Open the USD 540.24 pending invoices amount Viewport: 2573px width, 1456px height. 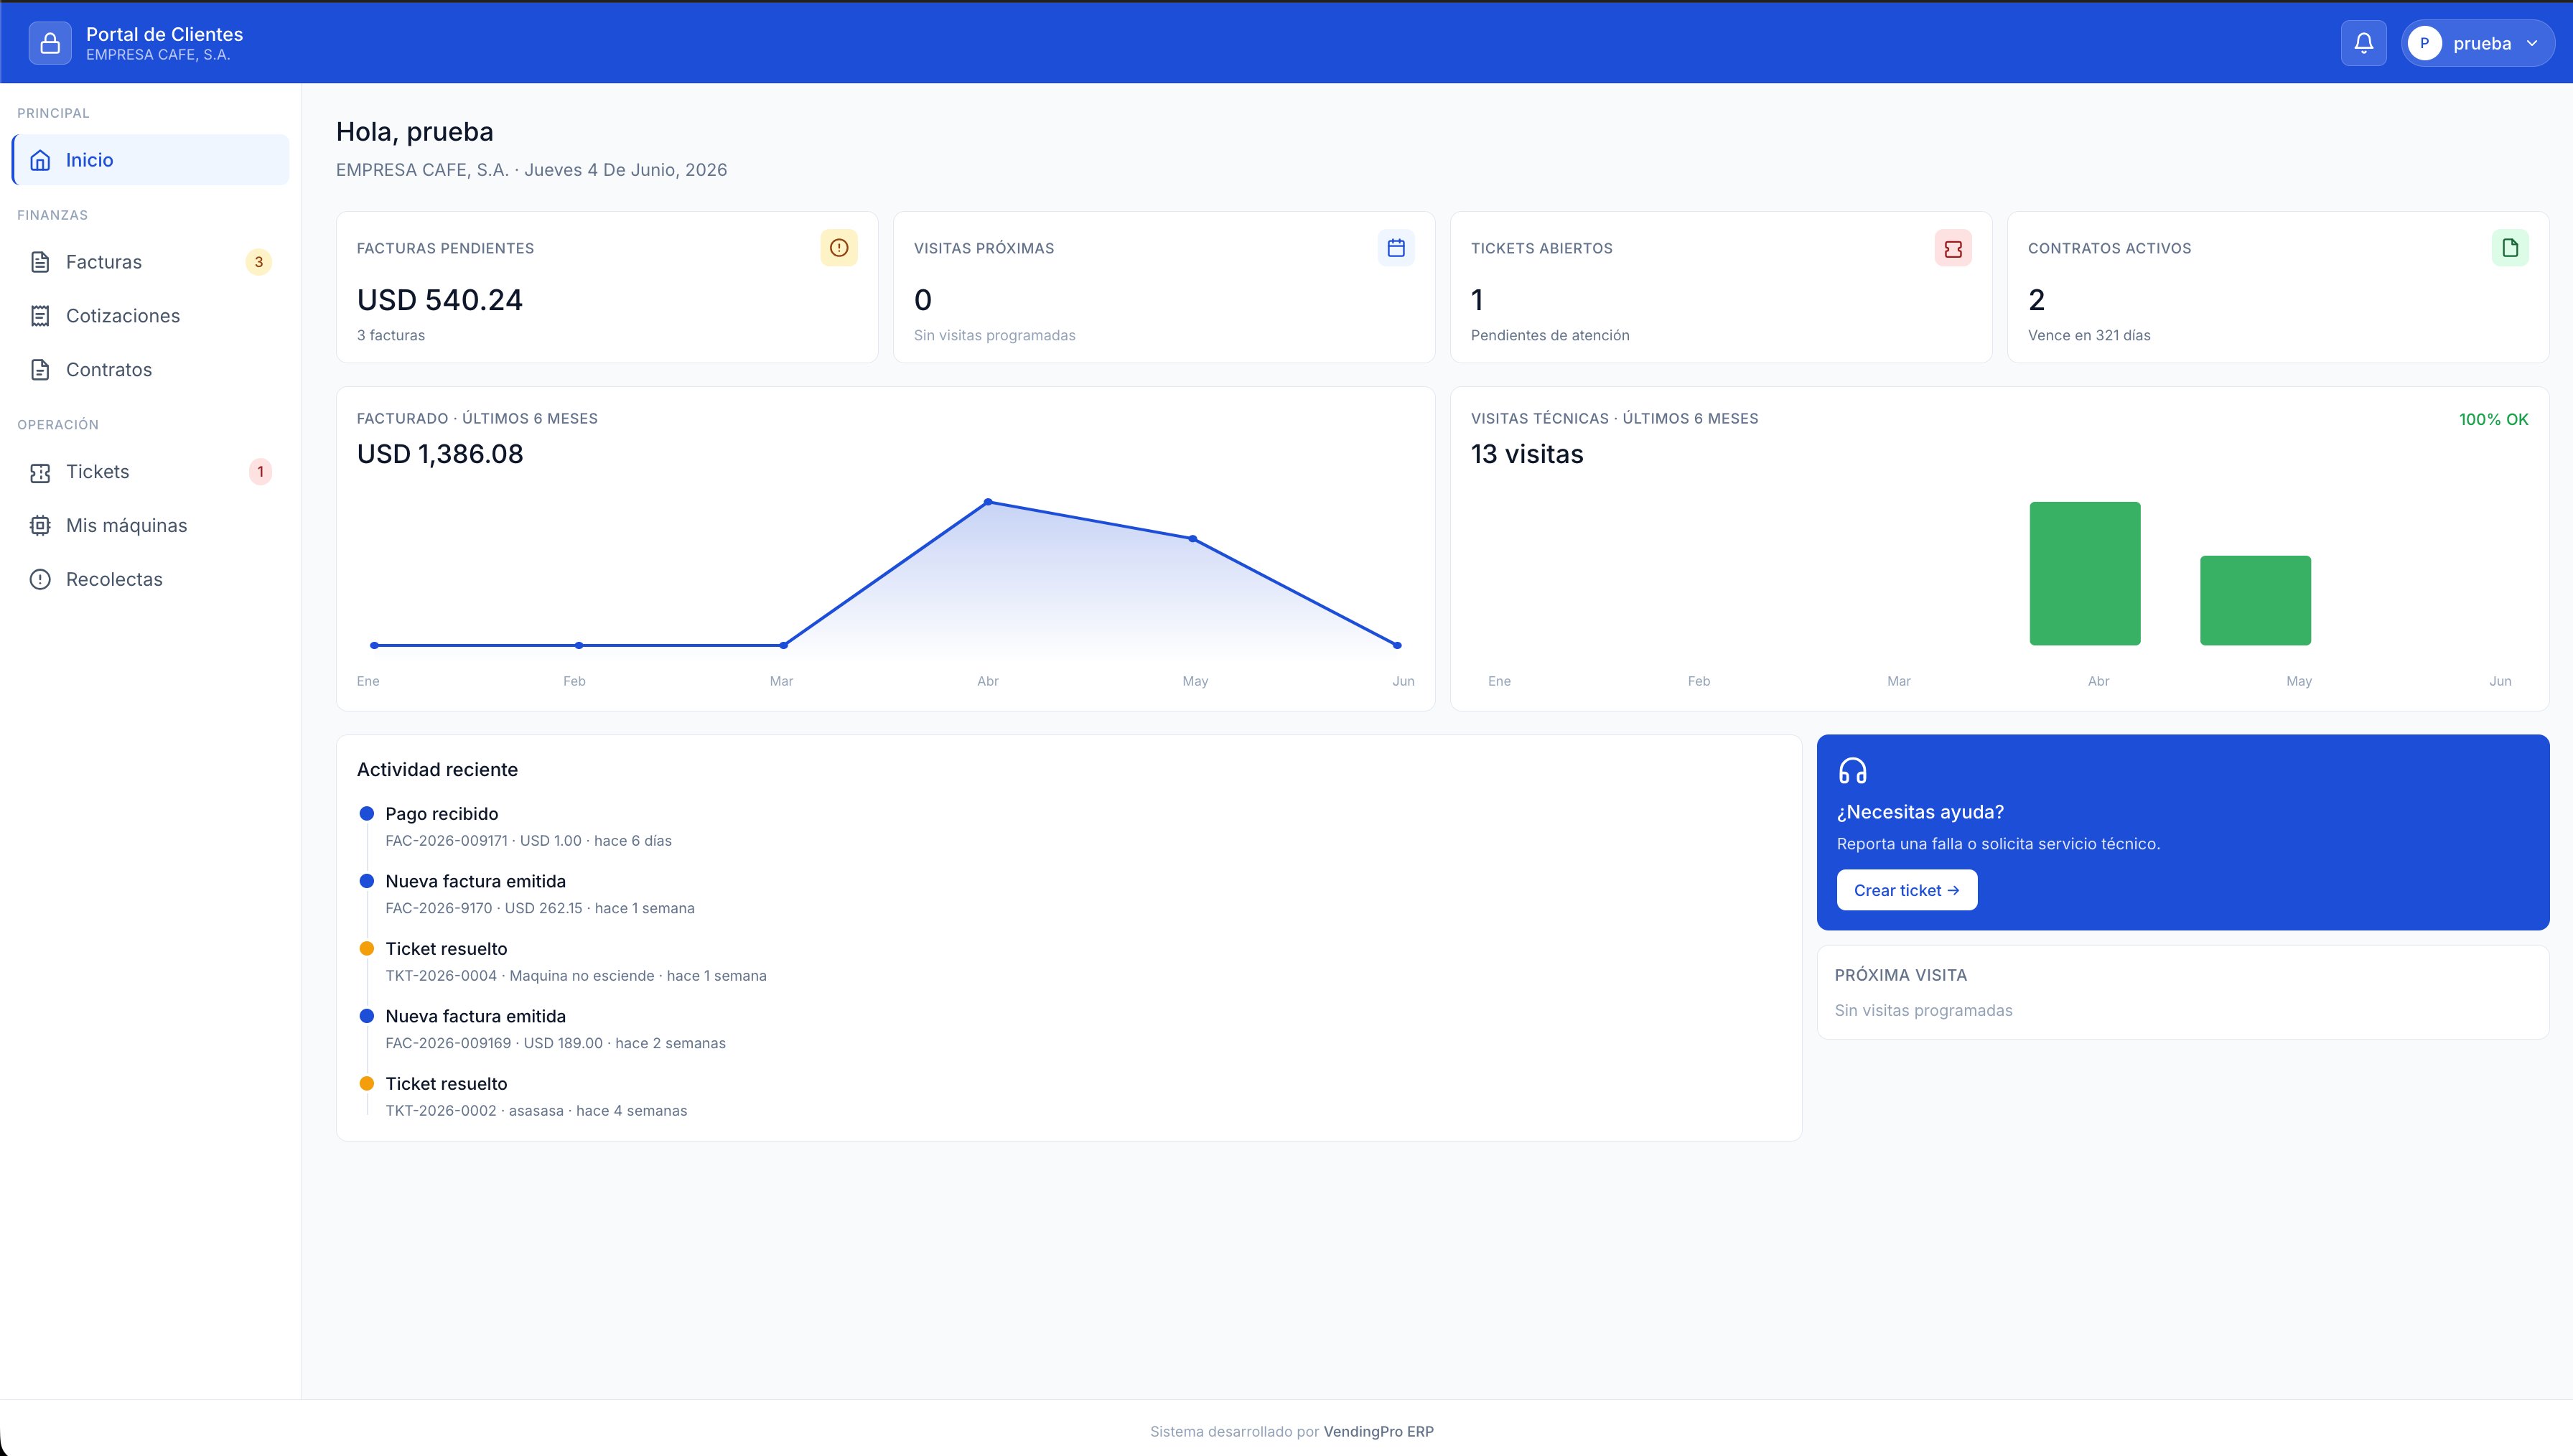pos(440,300)
